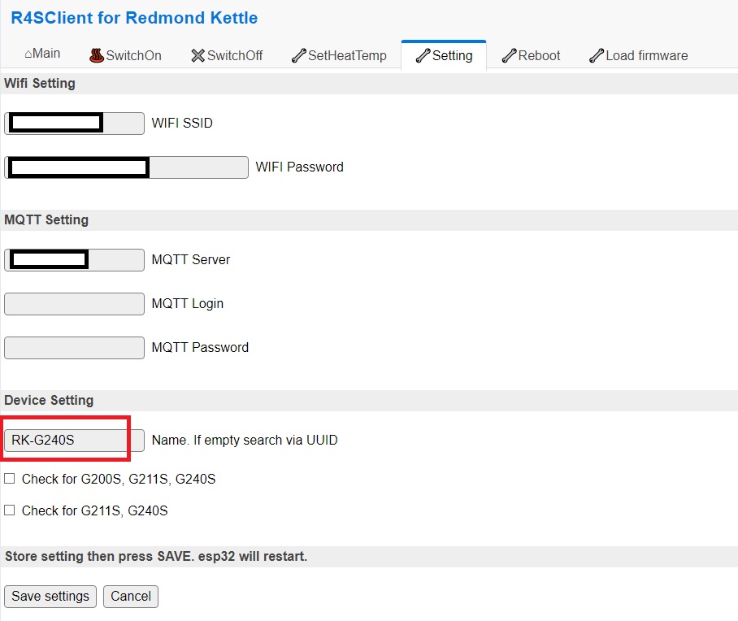738x621 pixels.
Task: Click the 'WIFI Password' label text
Action: 299,167
